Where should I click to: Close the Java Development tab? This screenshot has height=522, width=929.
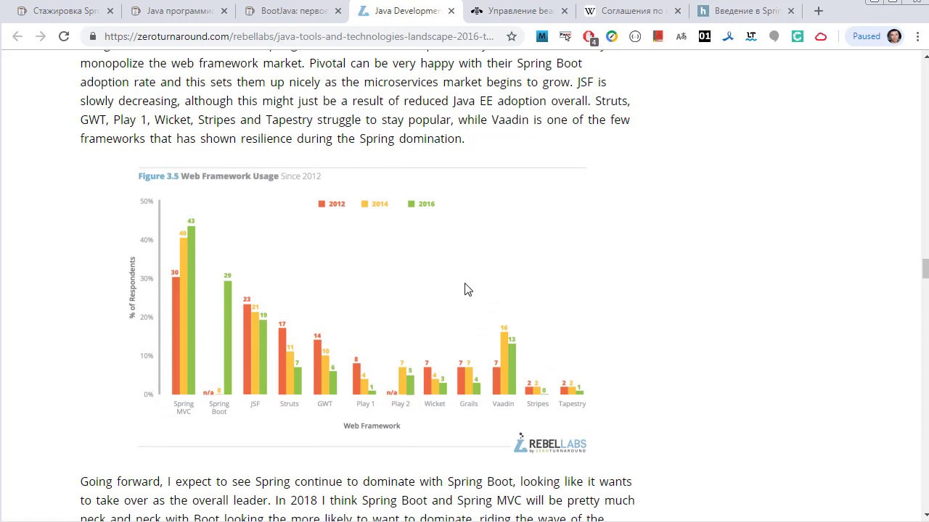pos(451,11)
